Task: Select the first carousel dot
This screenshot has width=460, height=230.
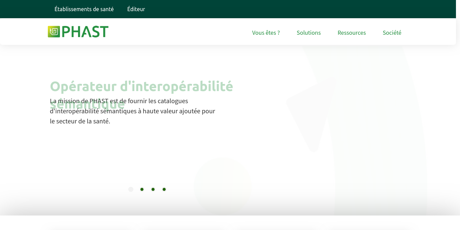Action: tap(131, 189)
